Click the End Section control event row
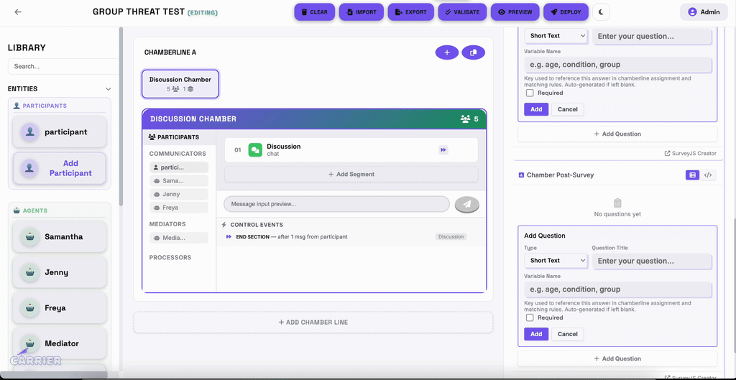Viewport: 736px width, 380px height. pyautogui.click(x=347, y=237)
